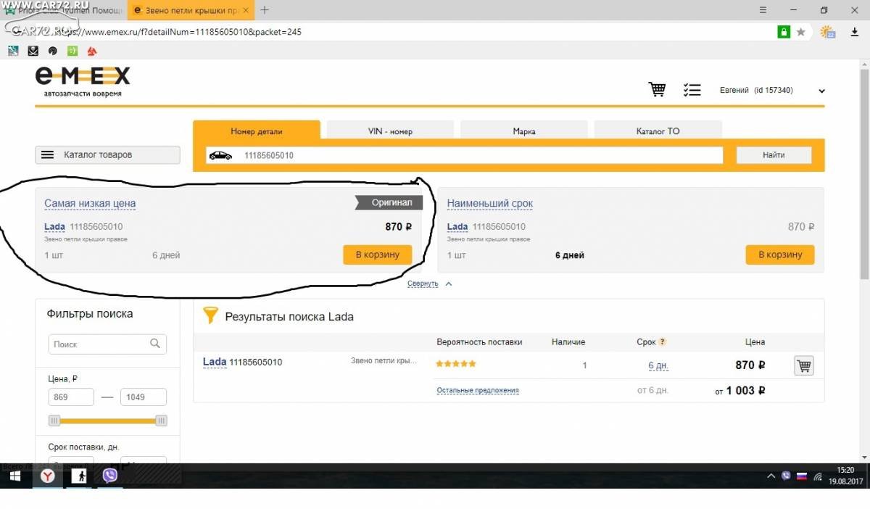Click the magnifier icon in filter search
Viewport: 870px width, 509px height.
click(155, 344)
